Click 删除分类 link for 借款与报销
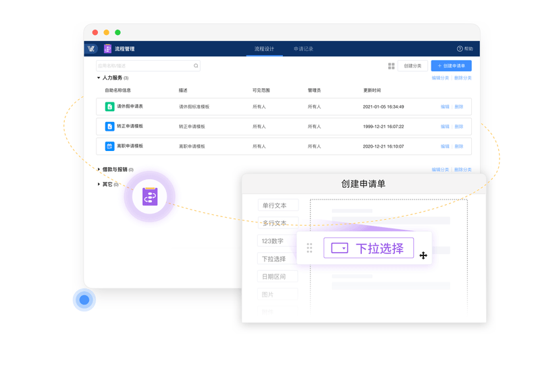The image size is (559, 372). coord(462,170)
